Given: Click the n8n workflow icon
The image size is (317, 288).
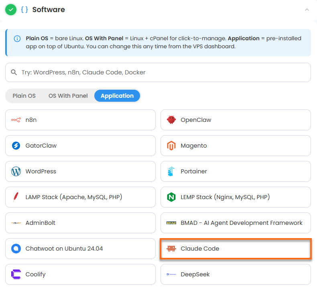Looking at the screenshot, I should 16,120.
